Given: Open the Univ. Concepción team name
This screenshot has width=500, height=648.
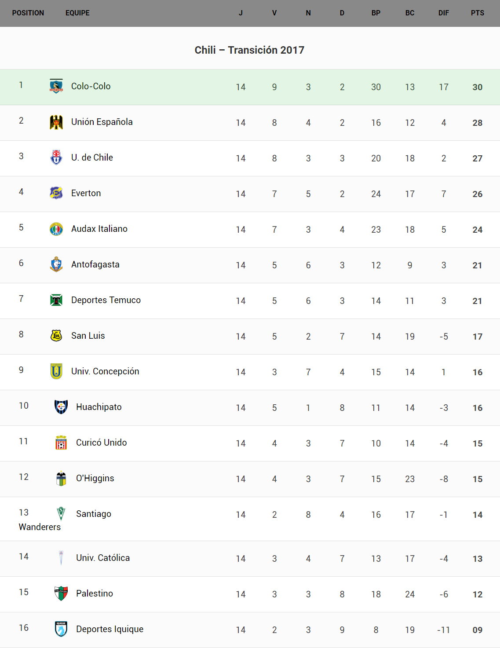Looking at the screenshot, I should click(x=105, y=371).
